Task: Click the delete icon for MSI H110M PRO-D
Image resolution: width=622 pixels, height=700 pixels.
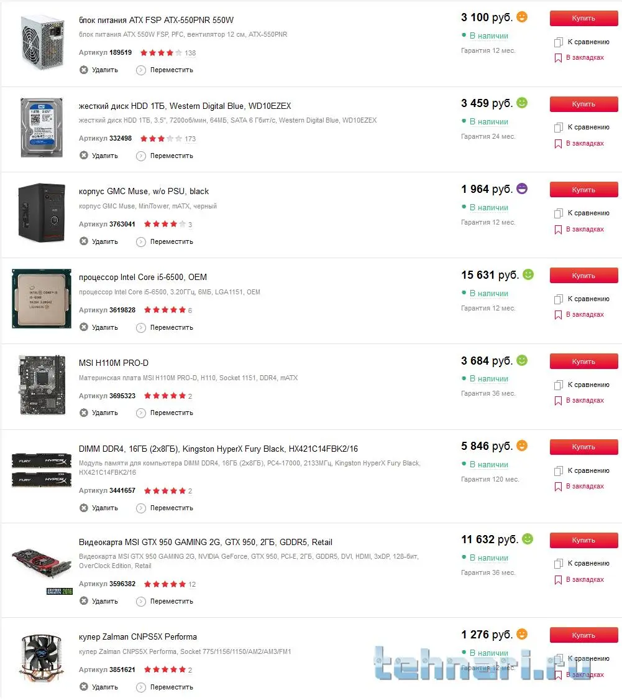Action: [x=83, y=413]
